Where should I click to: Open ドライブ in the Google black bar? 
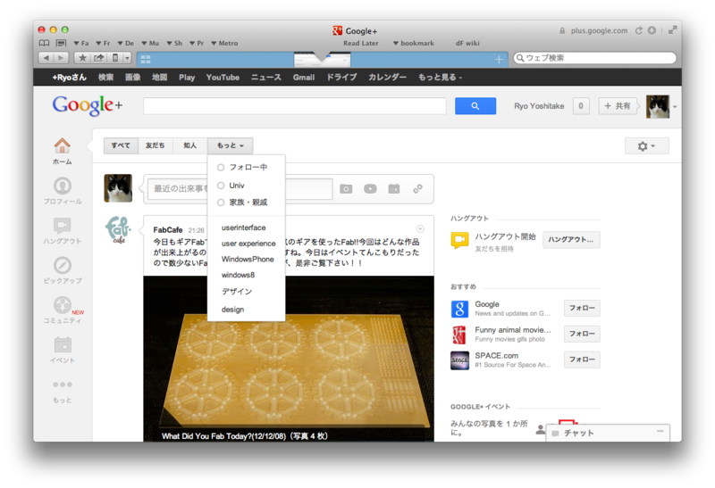341,78
